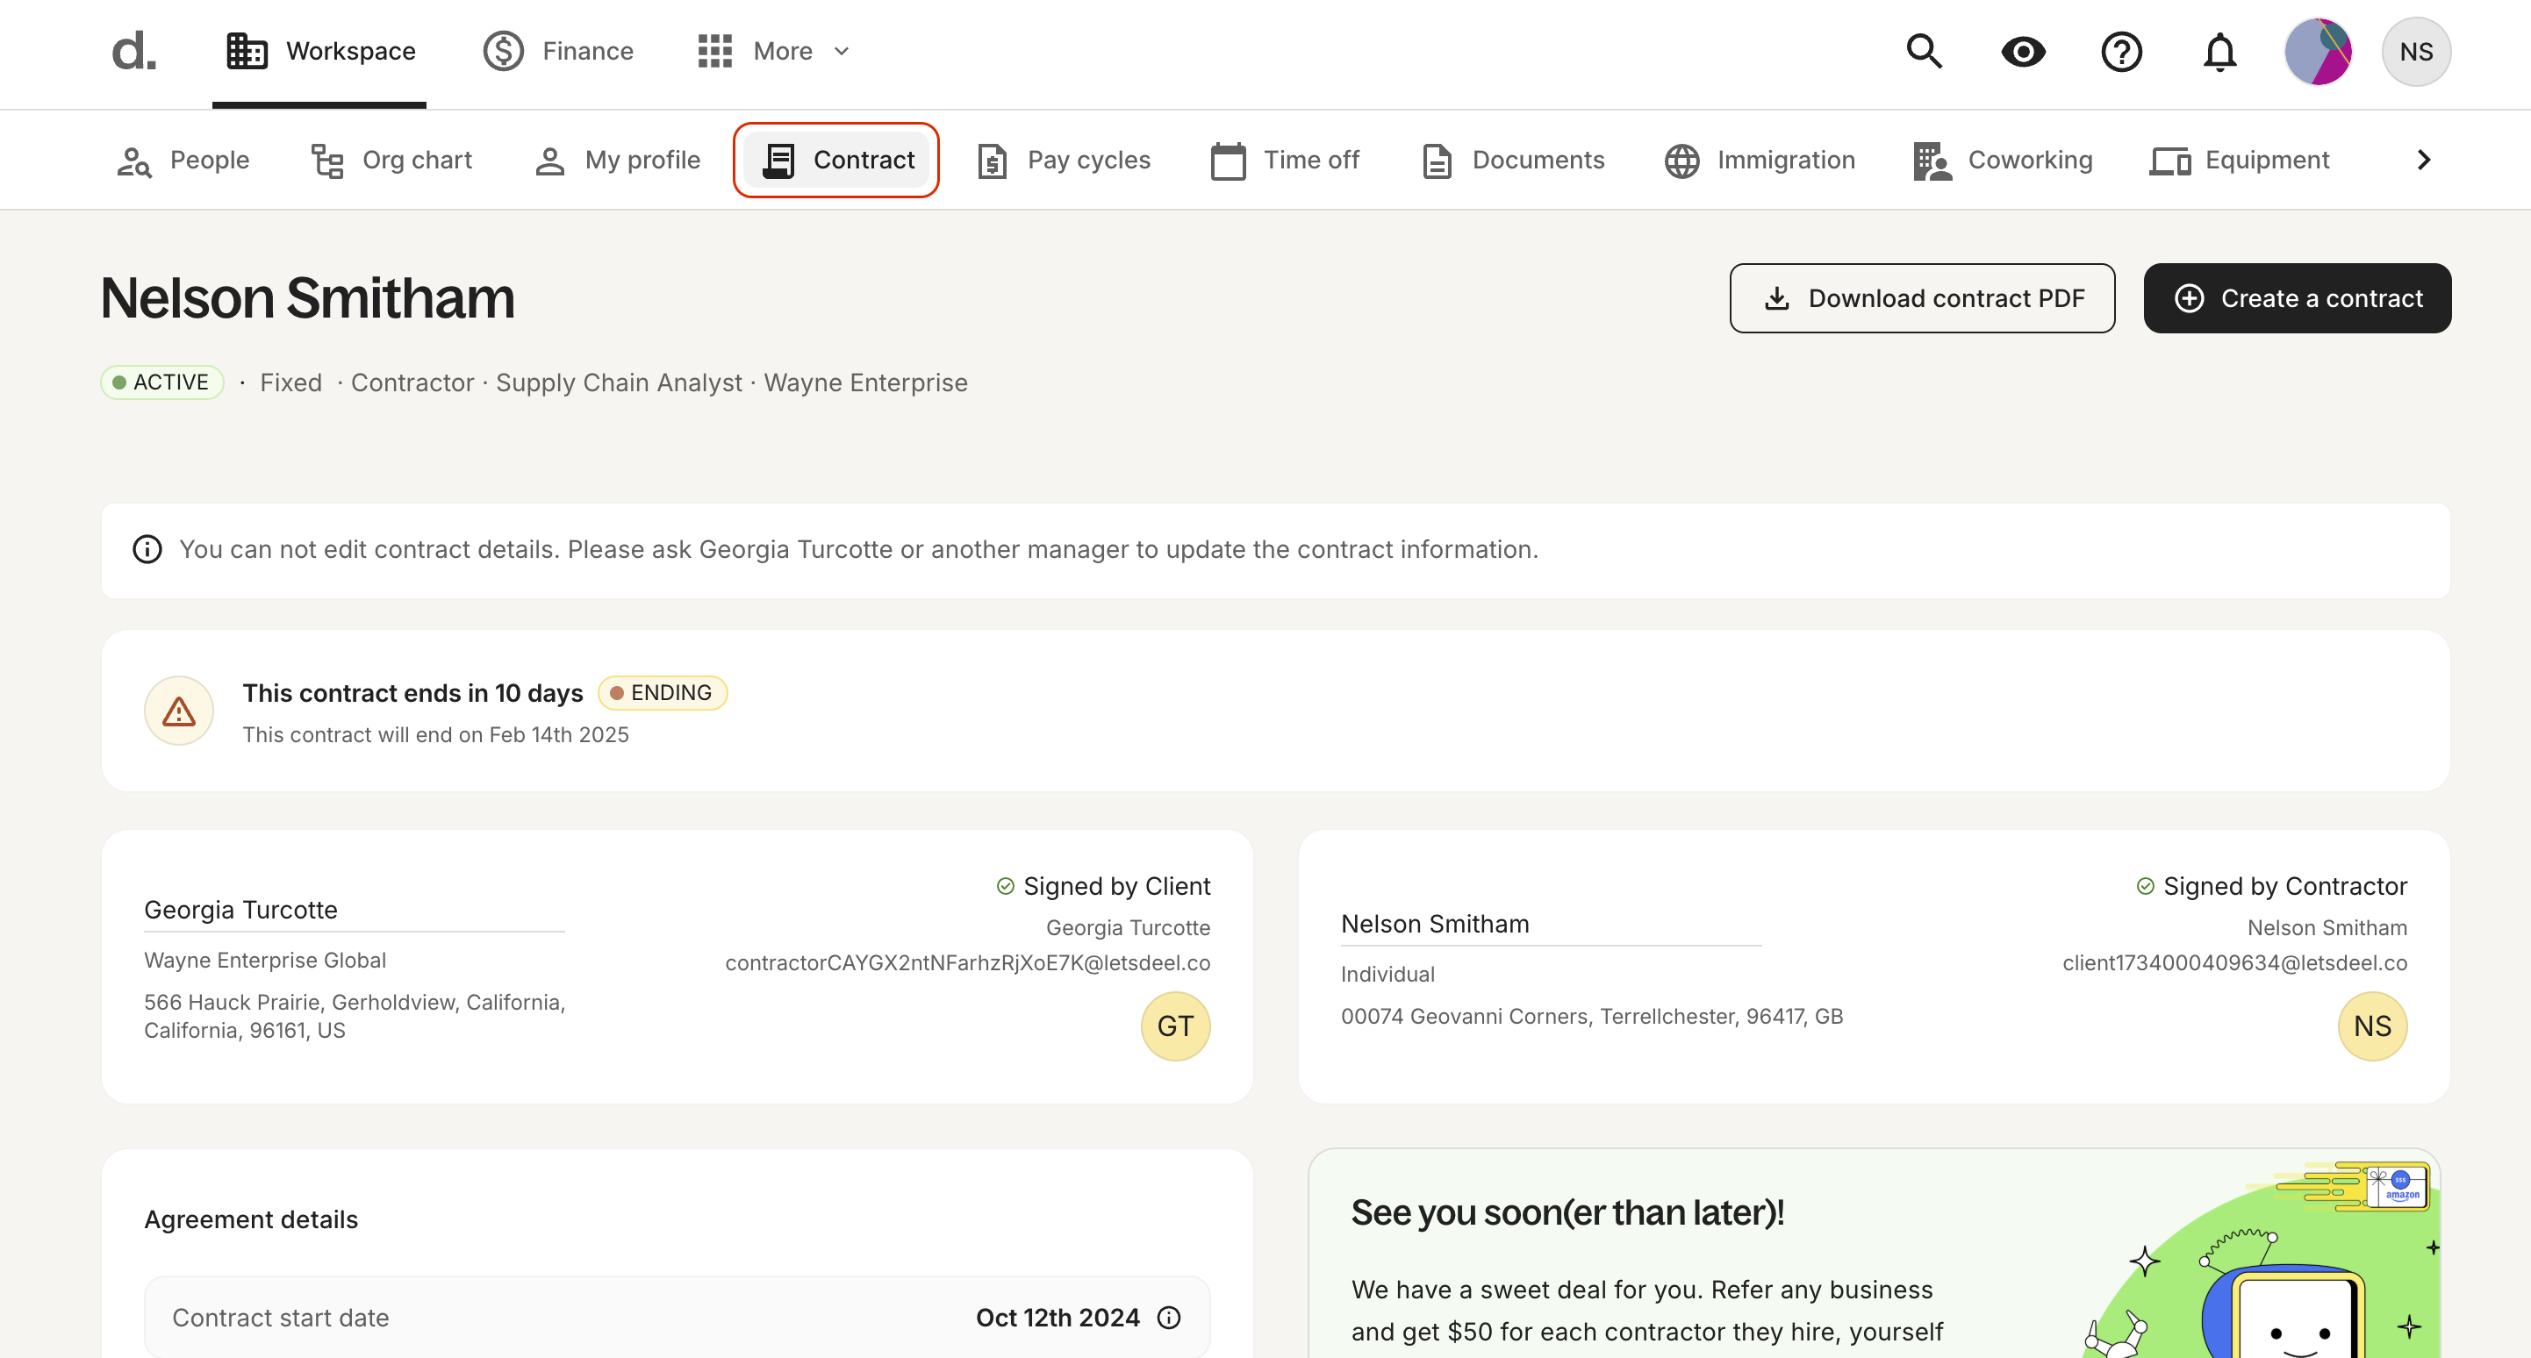The image size is (2531, 1358).
Task: Click the Documents file icon
Action: [x=1438, y=161]
